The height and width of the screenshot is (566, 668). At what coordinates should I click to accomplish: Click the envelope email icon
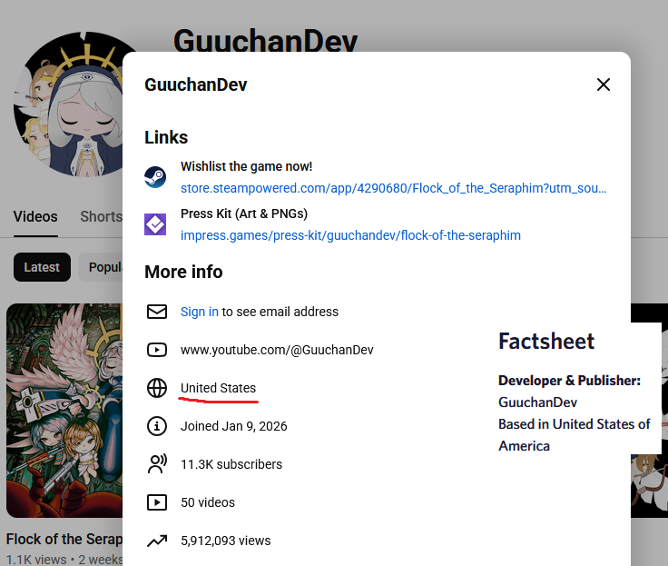click(x=157, y=312)
